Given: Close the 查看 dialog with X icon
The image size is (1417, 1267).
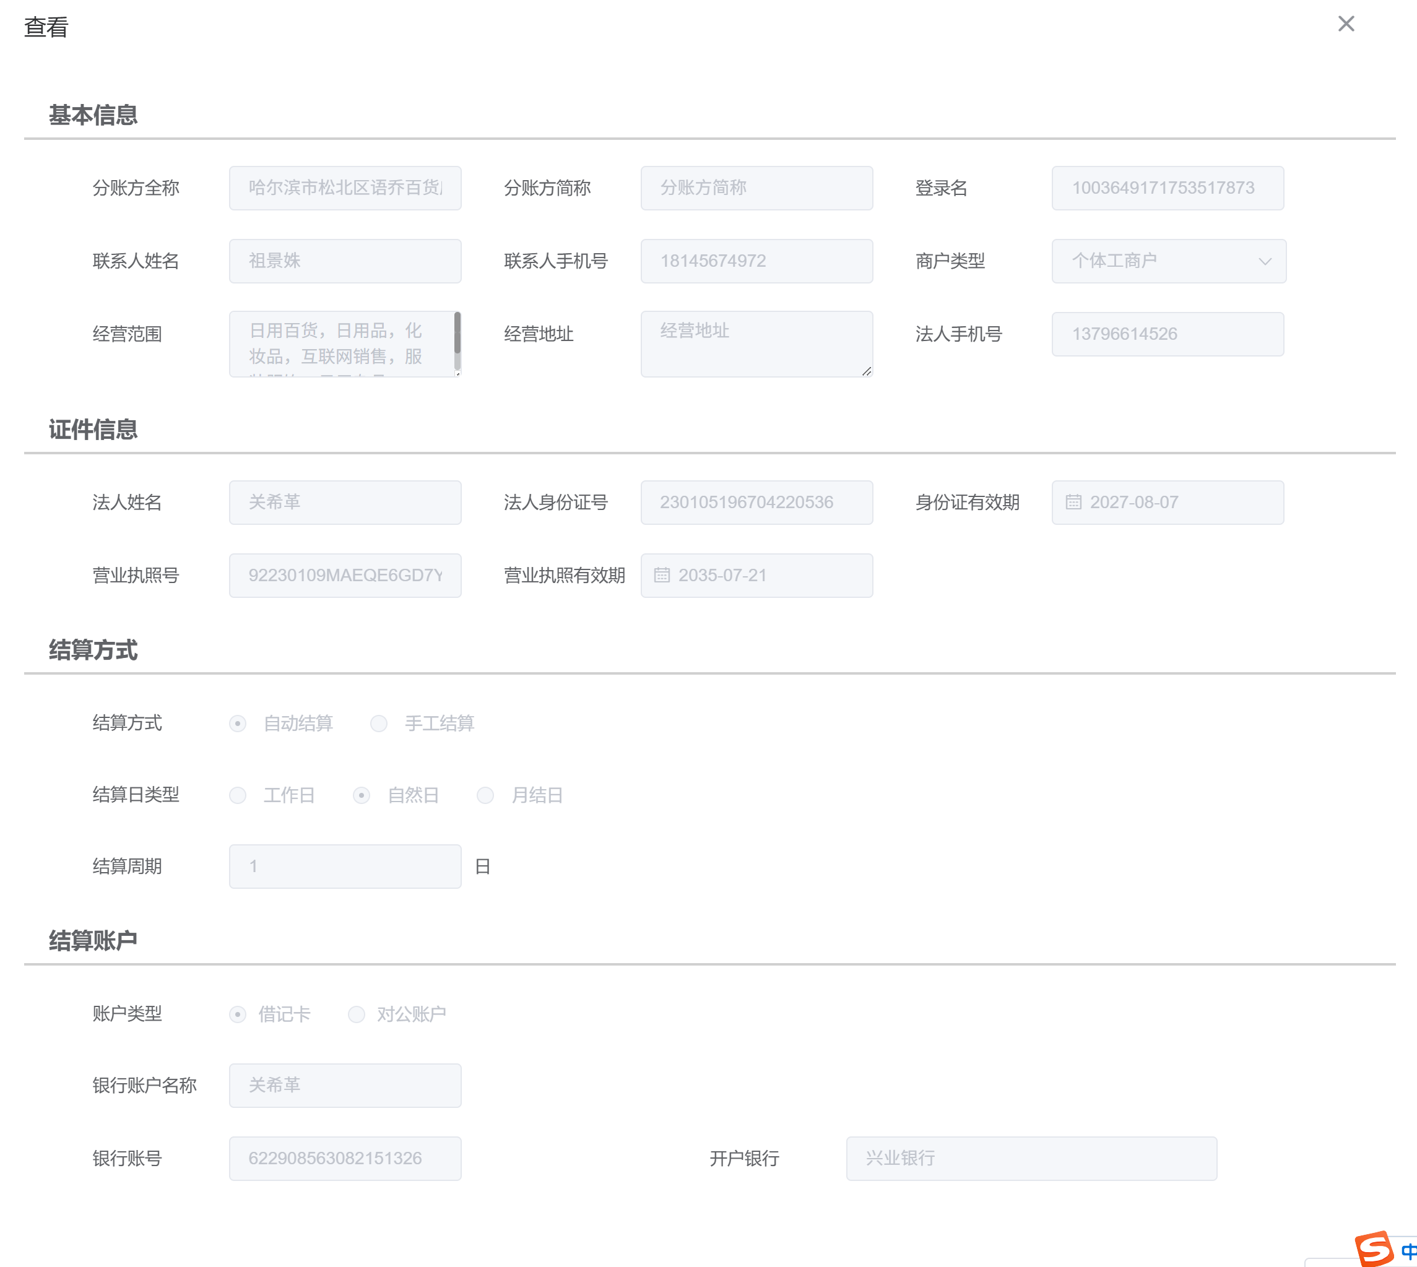Looking at the screenshot, I should coord(1345,24).
